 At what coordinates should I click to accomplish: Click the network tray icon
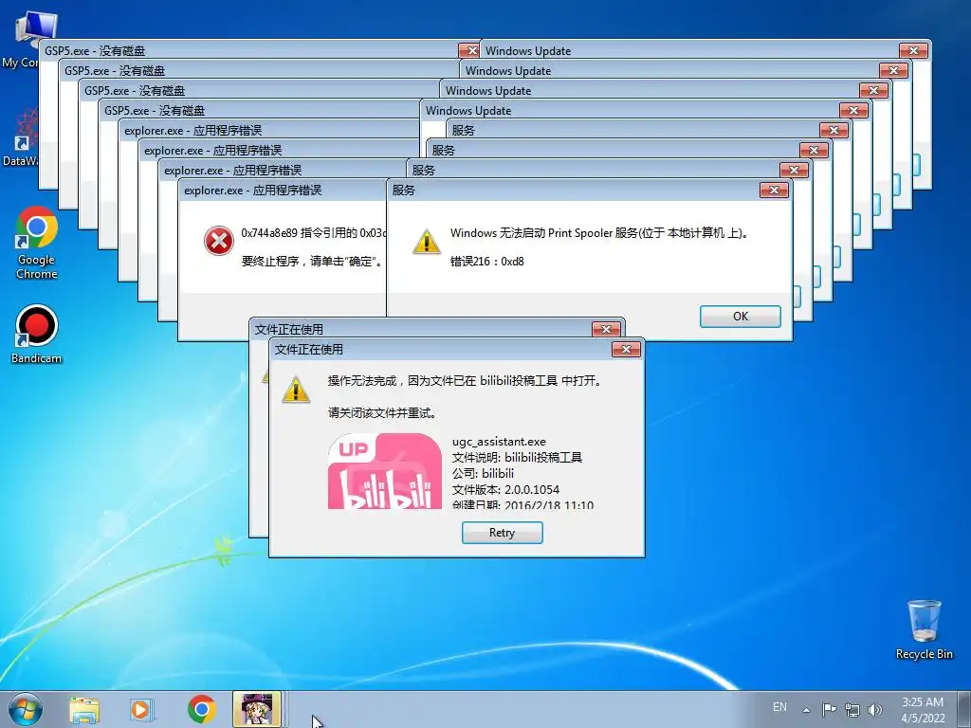tap(852, 709)
